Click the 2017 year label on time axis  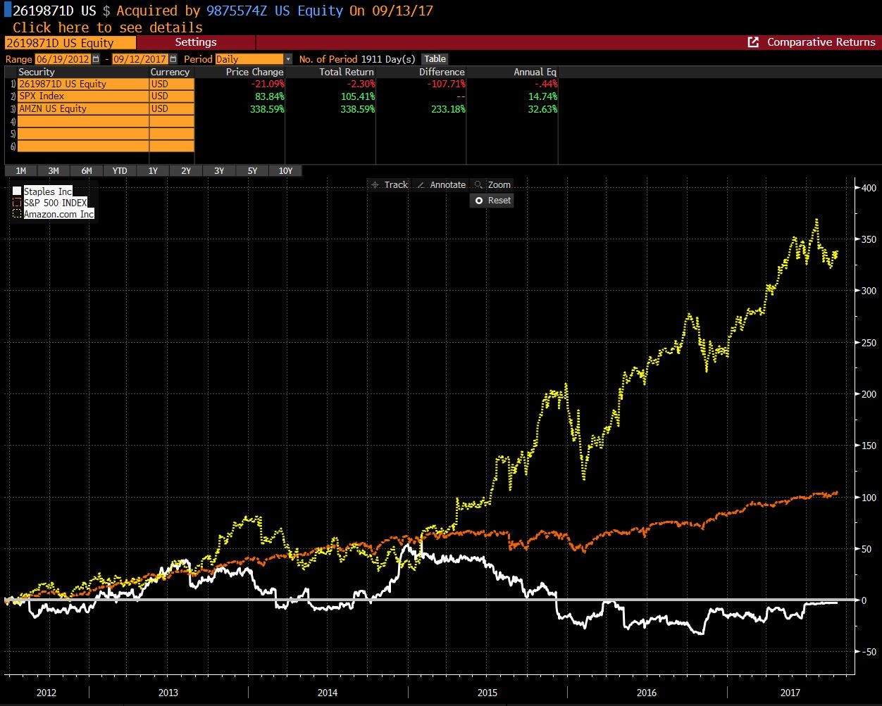click(791, 693)
